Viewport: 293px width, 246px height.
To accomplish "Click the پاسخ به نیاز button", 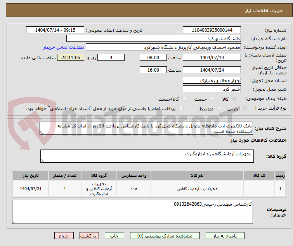I will click(225, 236).
